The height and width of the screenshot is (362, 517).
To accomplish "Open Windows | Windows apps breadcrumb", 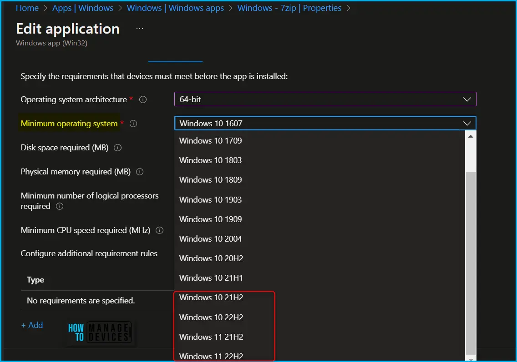I will point(175,8).
